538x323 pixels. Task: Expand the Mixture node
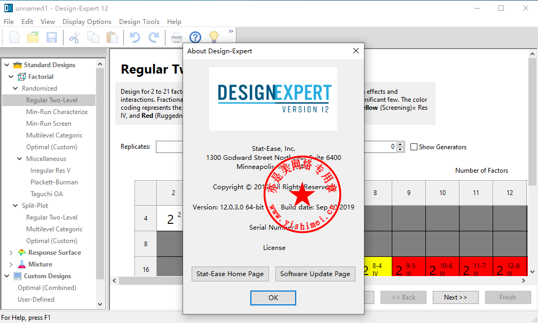pyautogui.click(x=11, y=264)
